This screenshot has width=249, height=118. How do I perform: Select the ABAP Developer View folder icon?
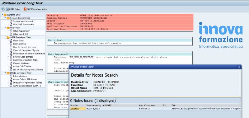[x=8, y=37]
